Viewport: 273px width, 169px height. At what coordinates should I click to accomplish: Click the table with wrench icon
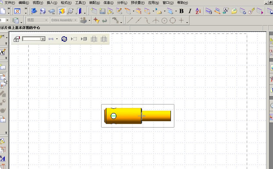point(111,11)
